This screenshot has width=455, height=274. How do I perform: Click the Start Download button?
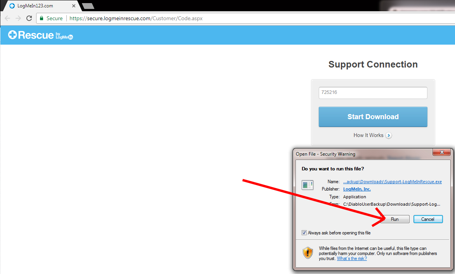coord(373,117)
